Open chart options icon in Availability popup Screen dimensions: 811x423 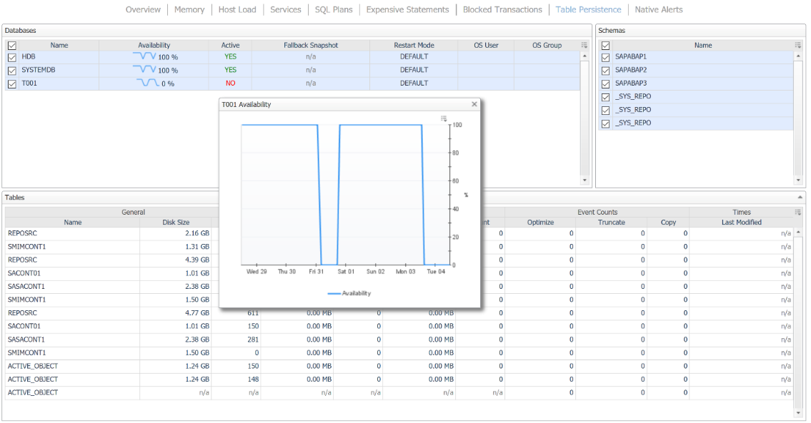(x=444, y=118)
